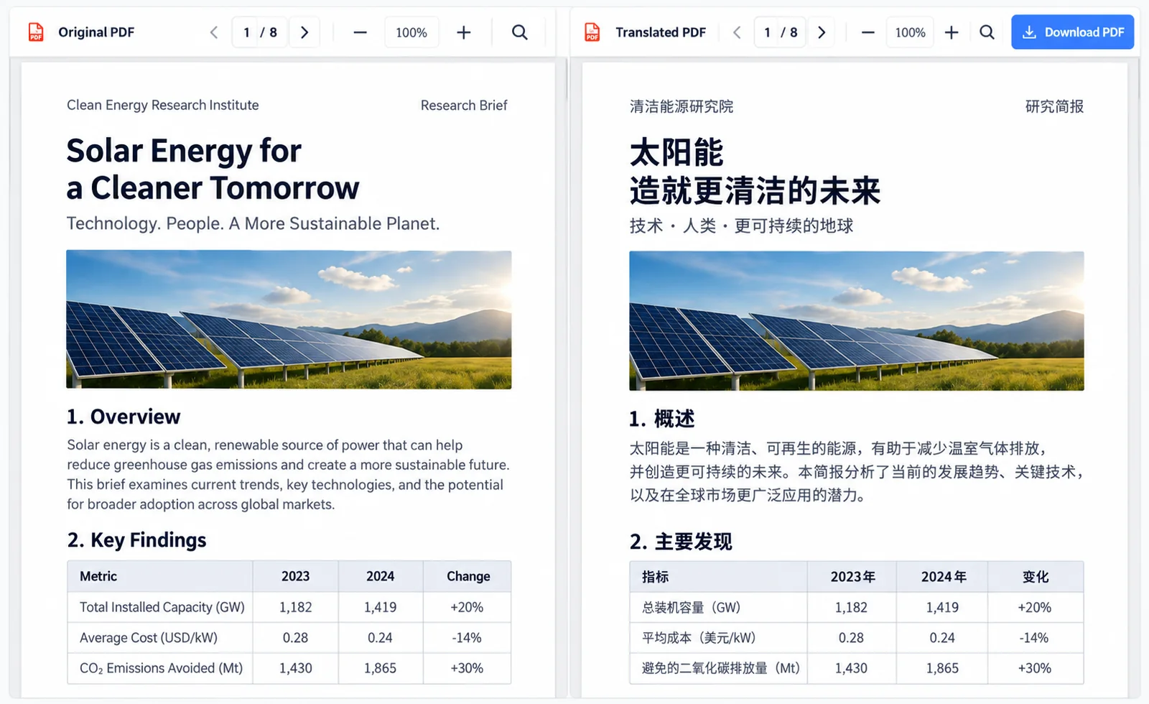Go to previous page in Original PDF
Image resolution: width=1149 pixels, height=704 pixels.
coord(213,32)
